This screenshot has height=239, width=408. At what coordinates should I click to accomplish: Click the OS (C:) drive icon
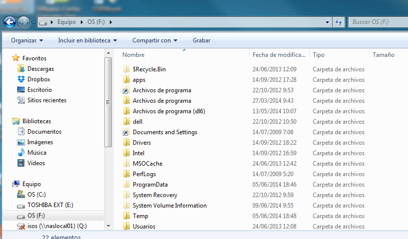click(21, 194)
